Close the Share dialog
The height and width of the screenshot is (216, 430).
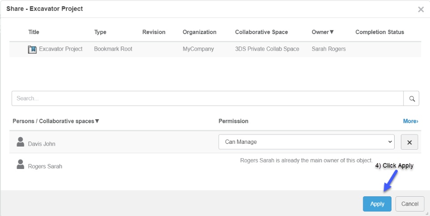click(x=421, y=9)
